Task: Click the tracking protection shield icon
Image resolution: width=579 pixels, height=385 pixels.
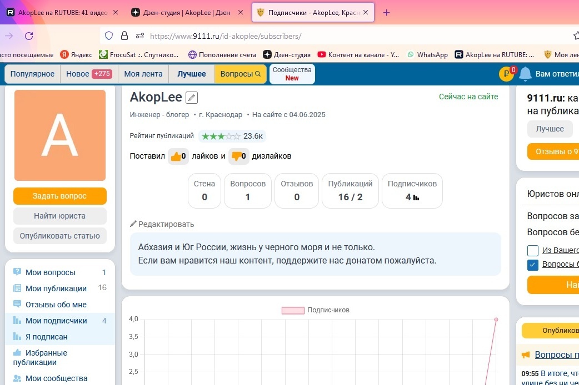Action: (108, 36)
